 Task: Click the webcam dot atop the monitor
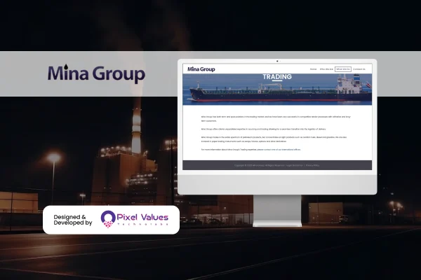point(277,59)
